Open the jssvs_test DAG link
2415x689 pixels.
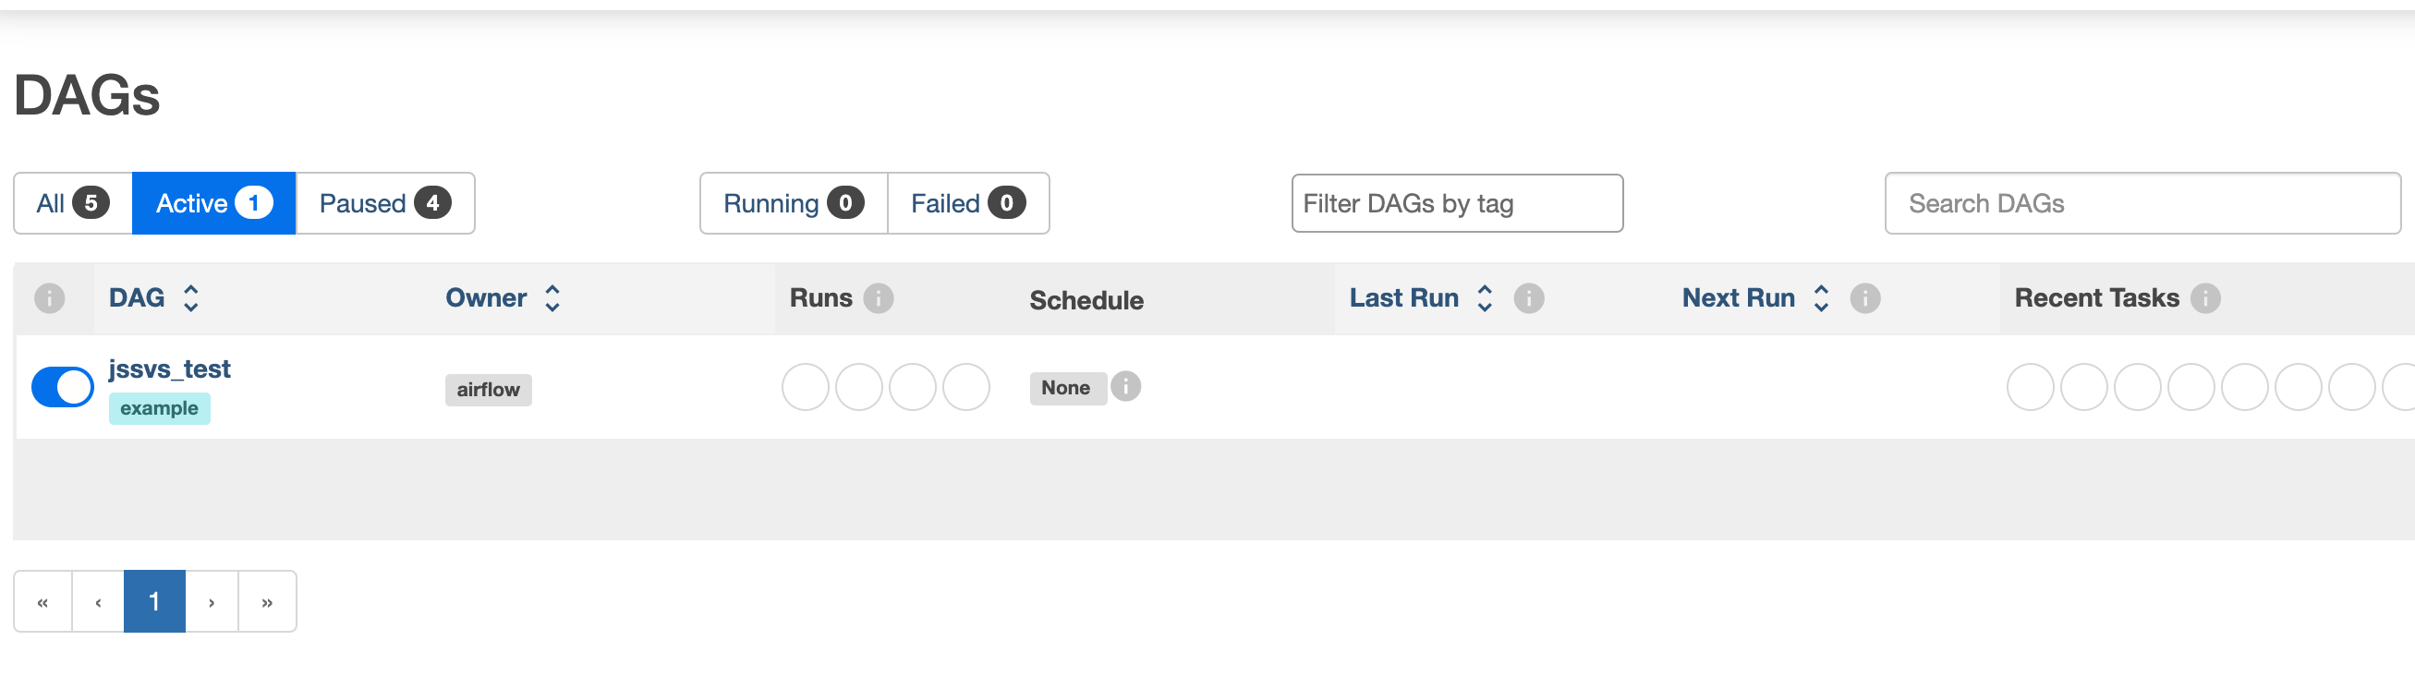coord(170,369)
